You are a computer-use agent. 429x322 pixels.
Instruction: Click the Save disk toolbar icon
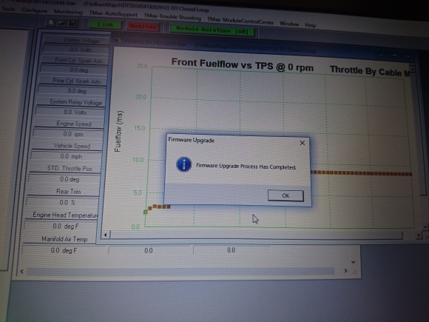[x=73, y=23]
